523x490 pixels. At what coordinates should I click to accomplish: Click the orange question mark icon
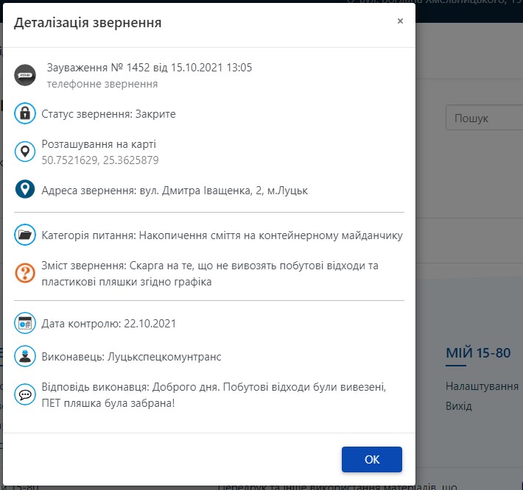point(26,273)
